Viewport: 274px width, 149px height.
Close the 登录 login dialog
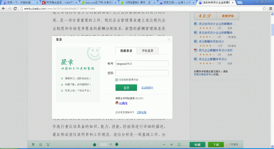point(169,40)
